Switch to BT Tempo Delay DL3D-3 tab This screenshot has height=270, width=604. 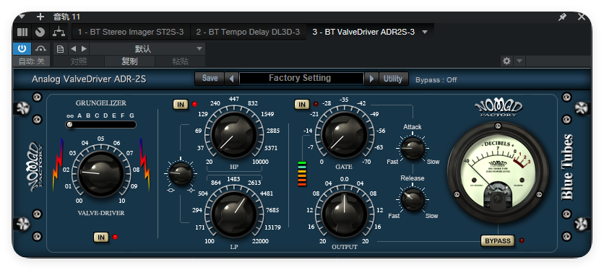[x=248, y=32]
